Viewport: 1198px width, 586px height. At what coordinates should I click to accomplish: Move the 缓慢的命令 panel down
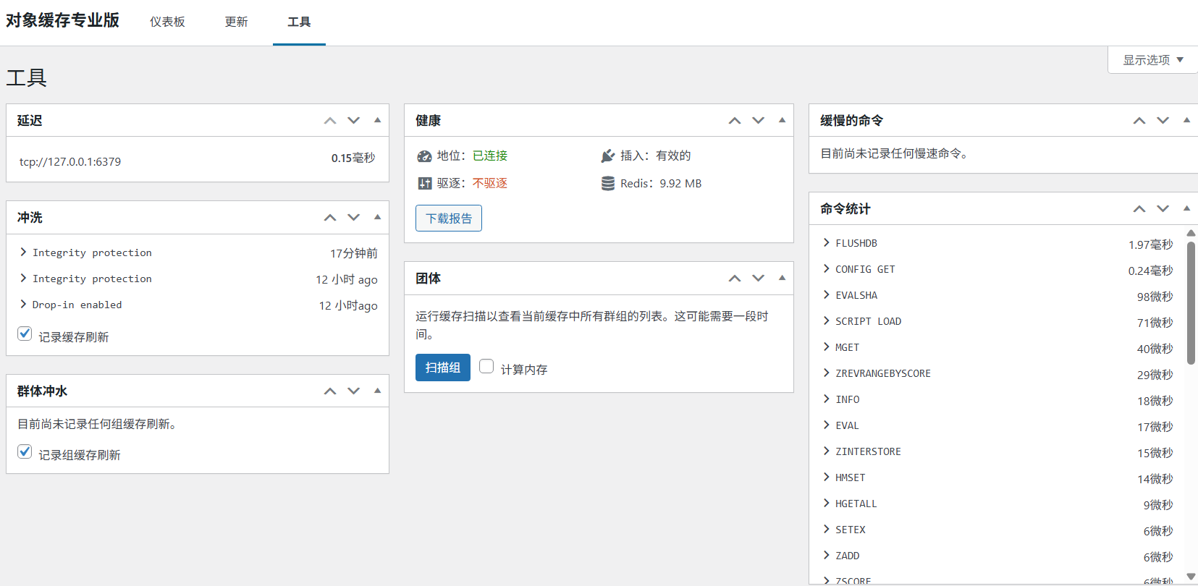pos(1163,121)
